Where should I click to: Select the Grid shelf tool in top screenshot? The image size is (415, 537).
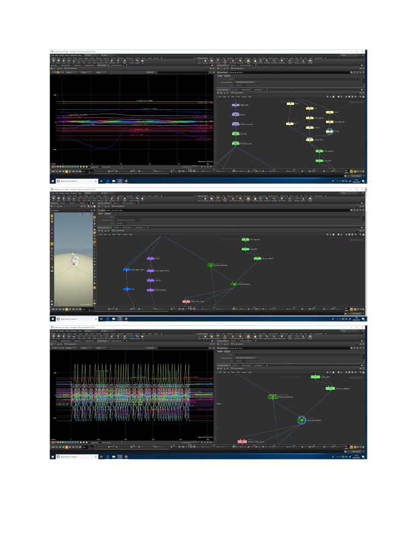(74, 62)
